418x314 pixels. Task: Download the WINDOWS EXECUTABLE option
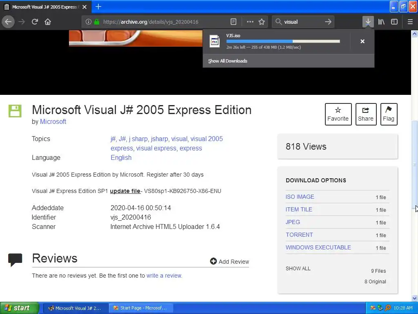(x=318, y=247)
